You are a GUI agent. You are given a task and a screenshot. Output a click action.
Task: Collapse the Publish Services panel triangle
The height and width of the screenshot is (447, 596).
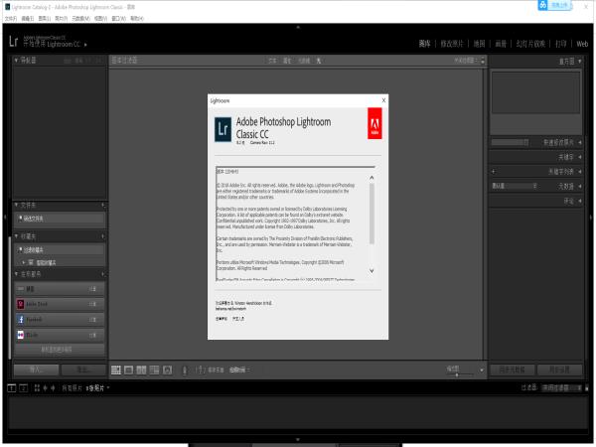16,274
